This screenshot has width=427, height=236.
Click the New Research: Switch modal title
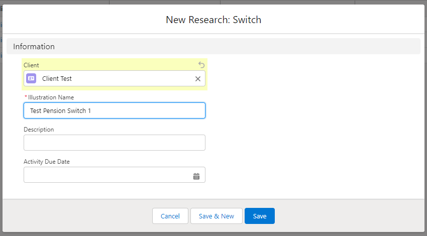coord(213,20)
